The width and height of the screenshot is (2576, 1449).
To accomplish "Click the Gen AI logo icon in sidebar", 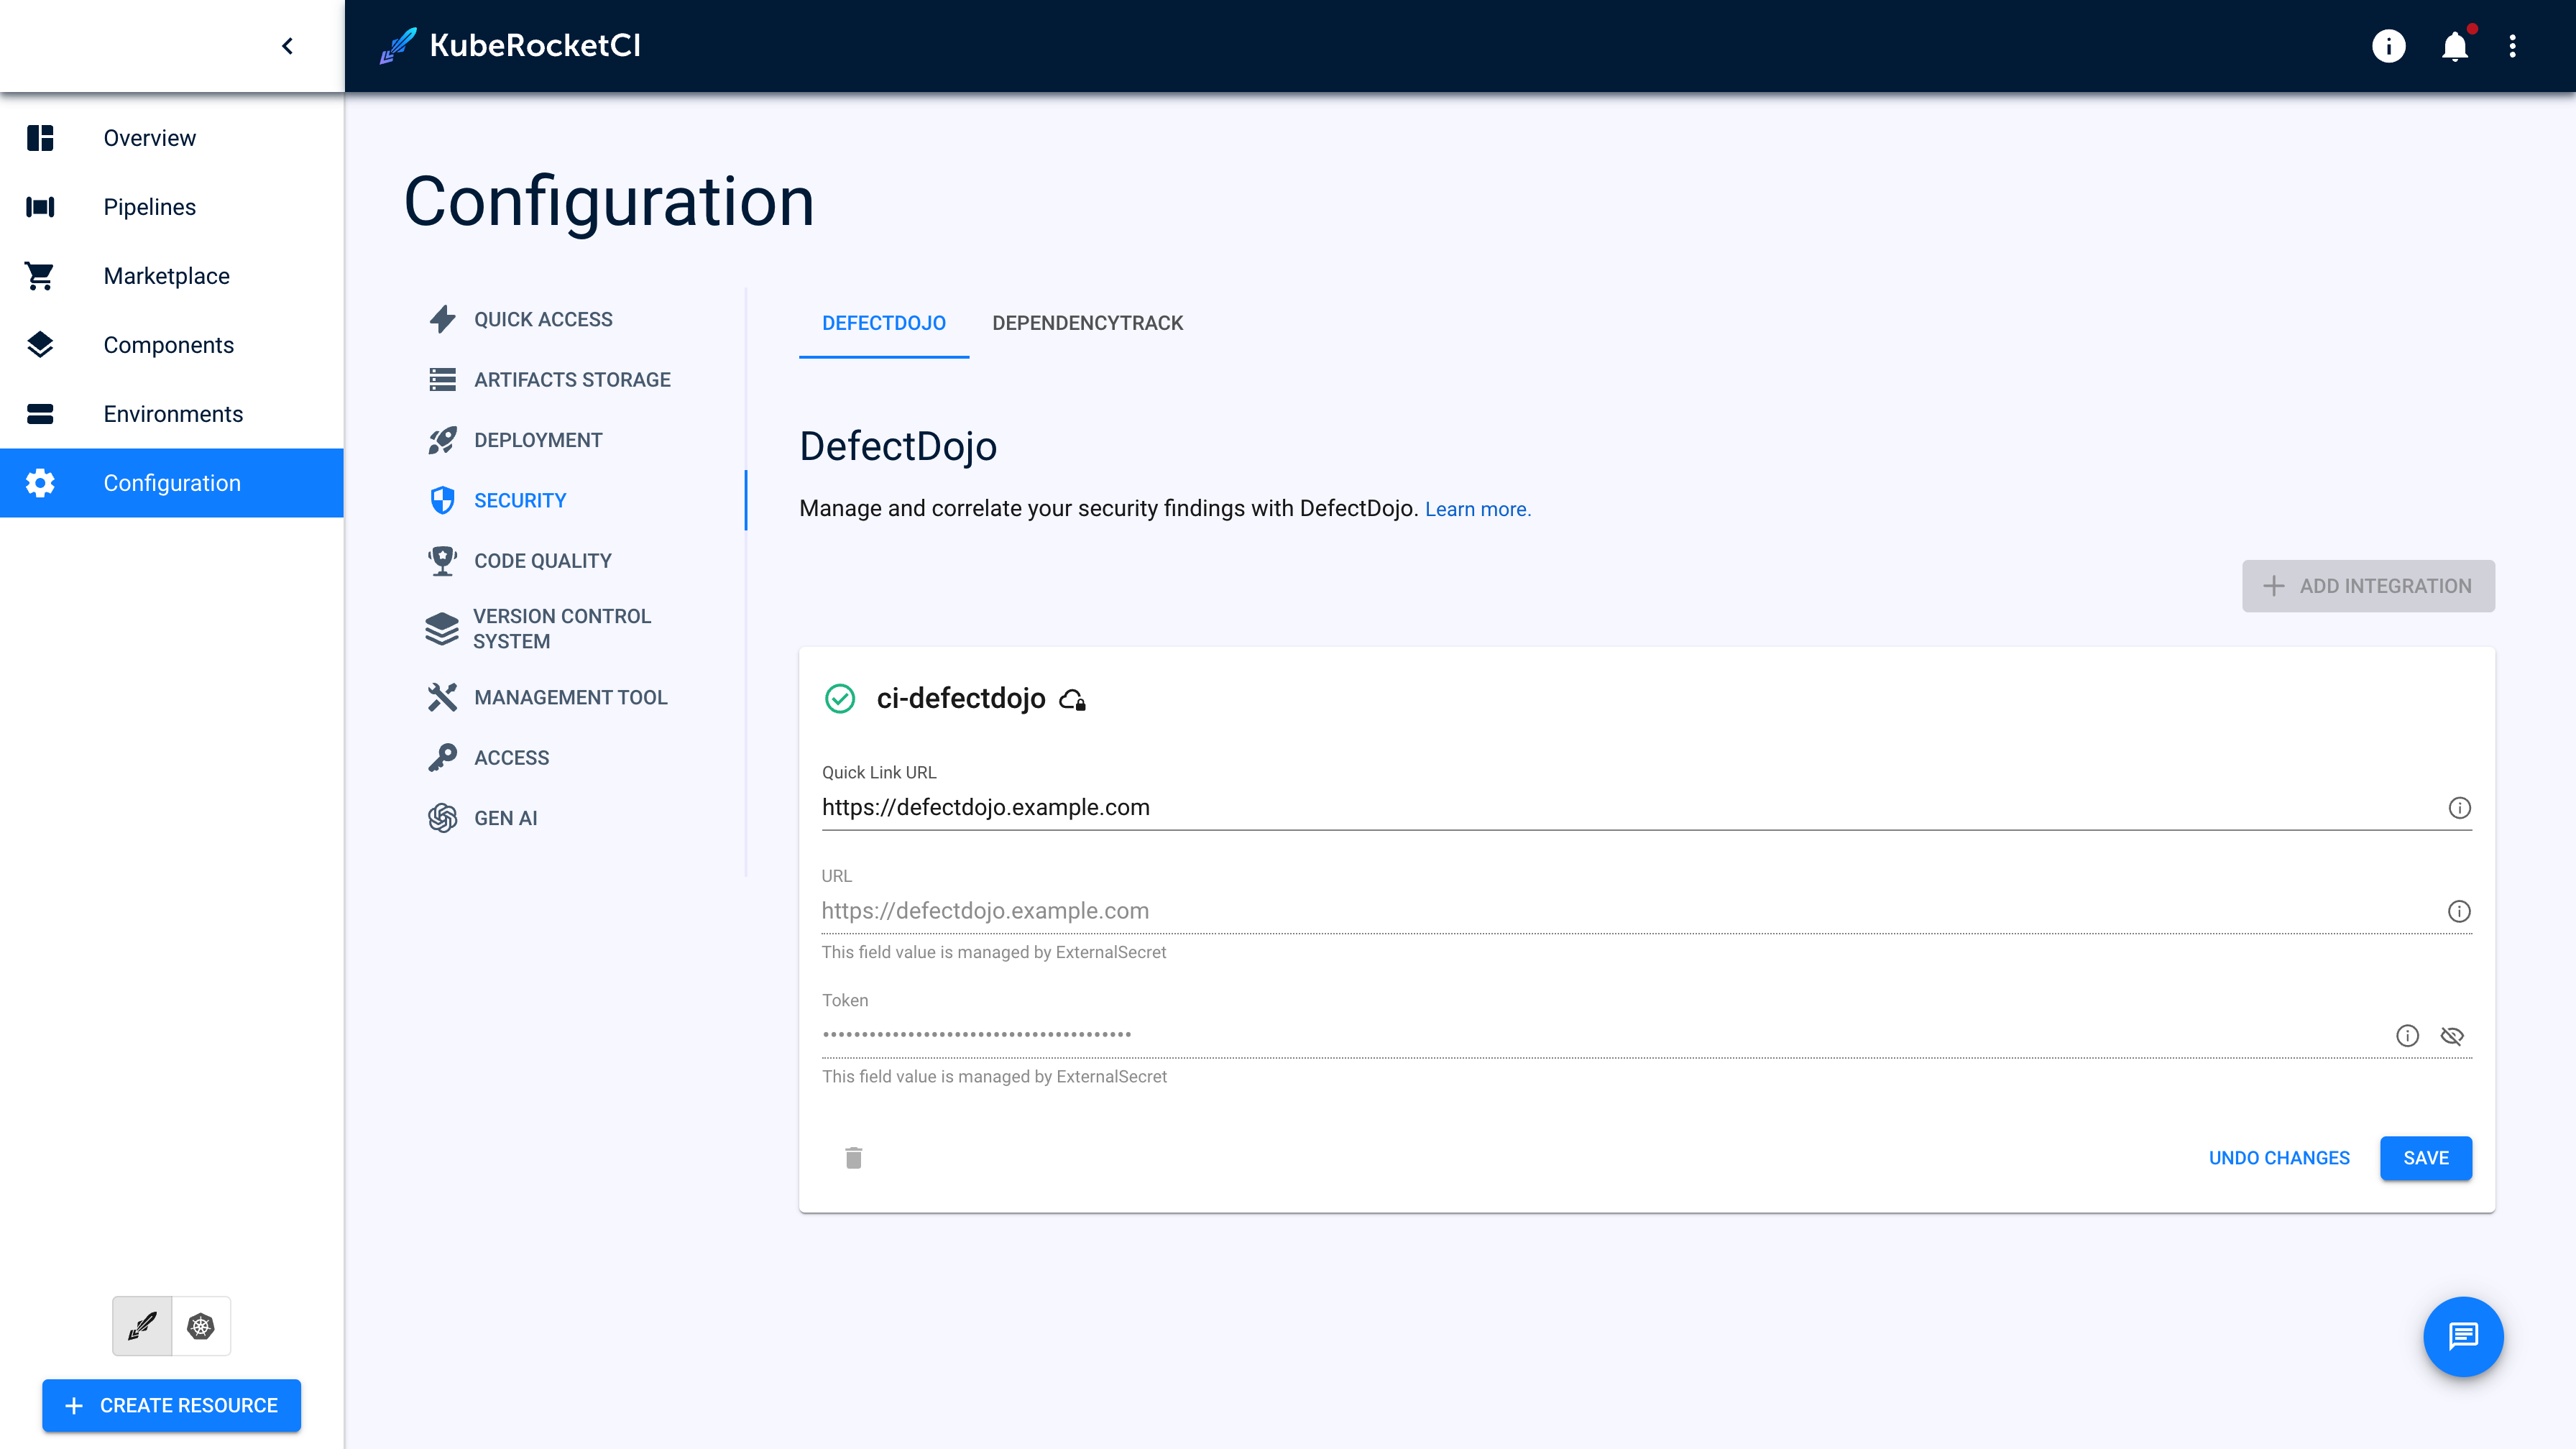I will point(442,817).
